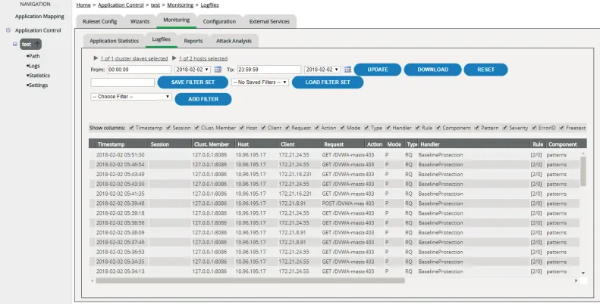Toggle the Request column checkbox

click(287, 128)
